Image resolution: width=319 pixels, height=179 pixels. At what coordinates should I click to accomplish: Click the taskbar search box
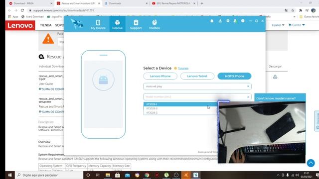(x=49, y=175)
